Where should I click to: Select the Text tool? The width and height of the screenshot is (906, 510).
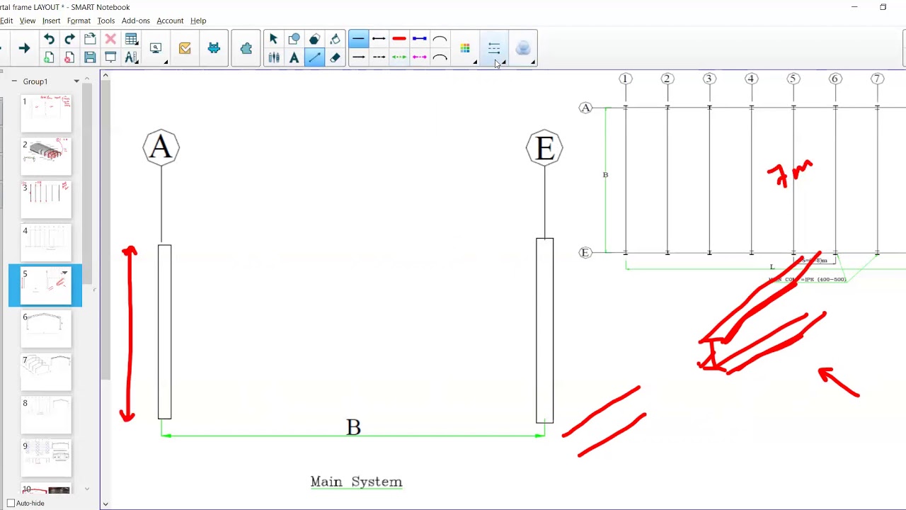pos(294,57)
